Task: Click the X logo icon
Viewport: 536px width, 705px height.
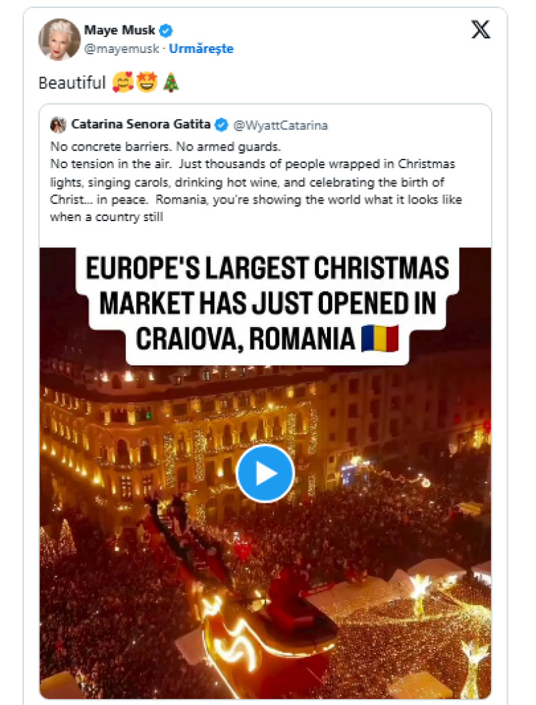Action: click(x=480, y=30)
